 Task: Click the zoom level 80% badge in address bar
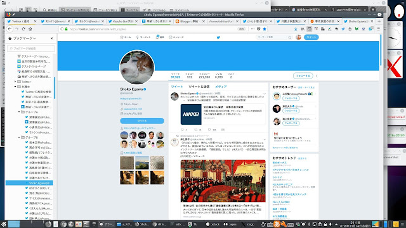241,29
